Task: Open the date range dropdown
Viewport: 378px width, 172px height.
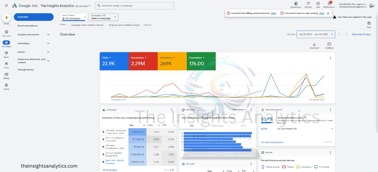Action: pos(316,34)
